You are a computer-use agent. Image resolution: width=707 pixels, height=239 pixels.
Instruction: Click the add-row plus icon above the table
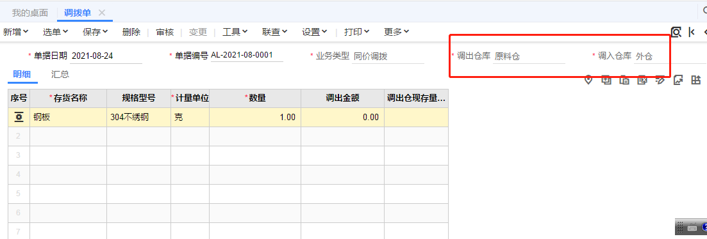606,80
